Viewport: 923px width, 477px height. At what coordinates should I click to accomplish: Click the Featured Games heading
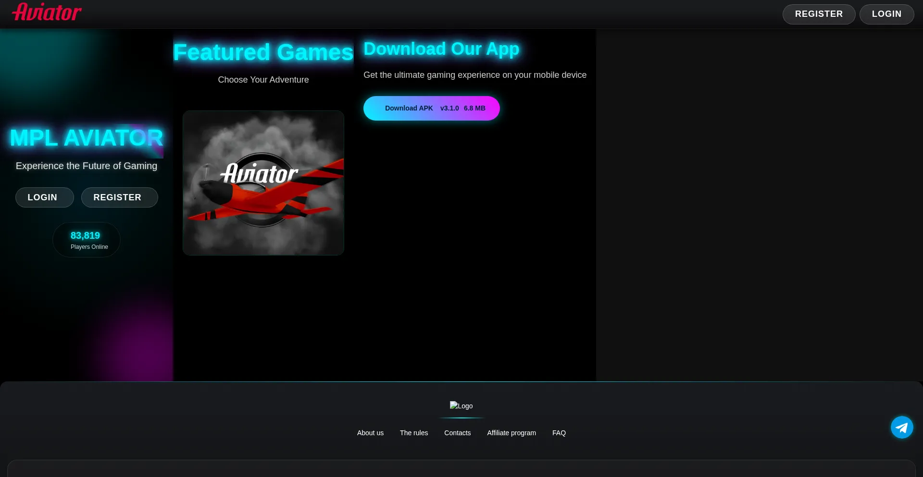263,52
